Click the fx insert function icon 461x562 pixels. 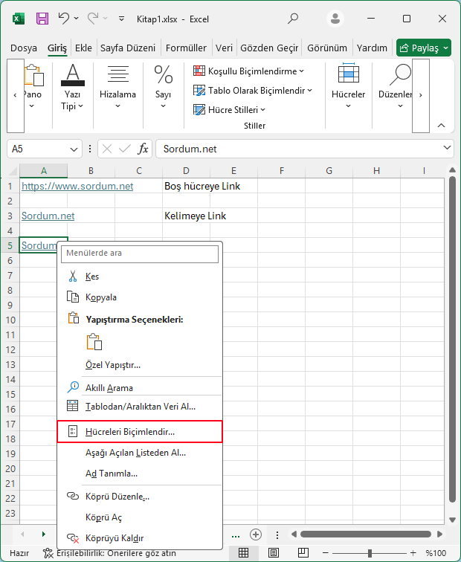tap(143, 149)
